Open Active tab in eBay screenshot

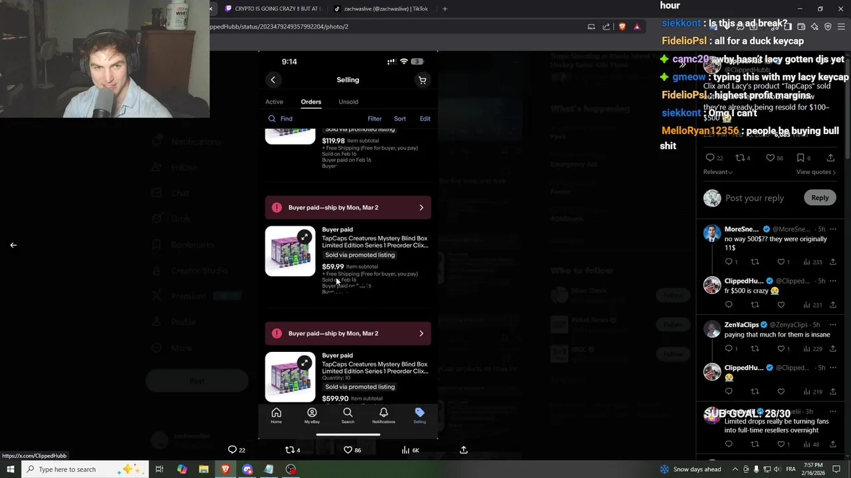(x=274, y=102)
